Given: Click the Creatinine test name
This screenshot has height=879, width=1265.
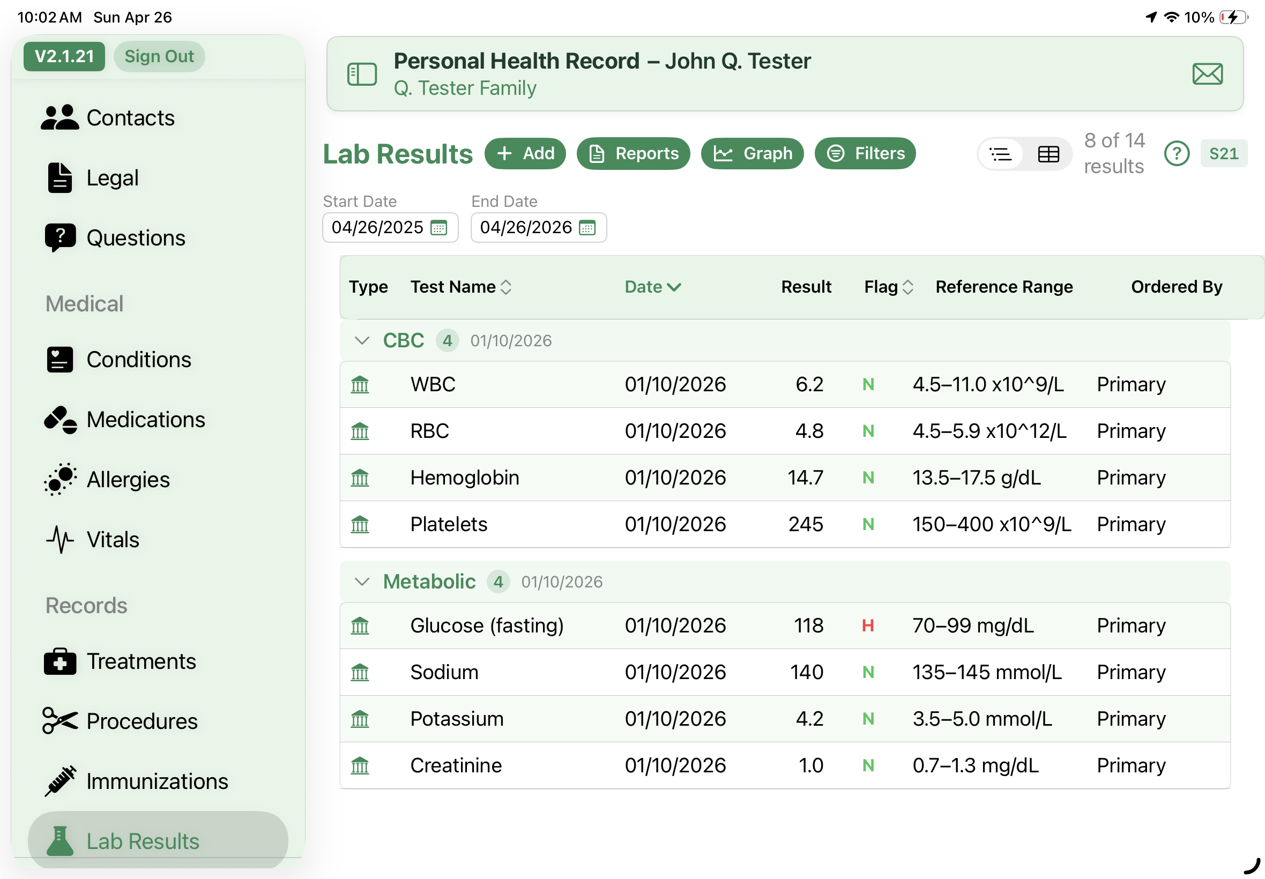Looking at the screenshot, I should tap(456, 765).
